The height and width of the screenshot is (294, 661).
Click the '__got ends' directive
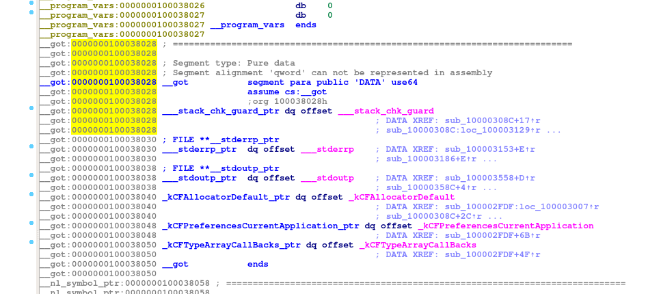(x=215, y=264)
